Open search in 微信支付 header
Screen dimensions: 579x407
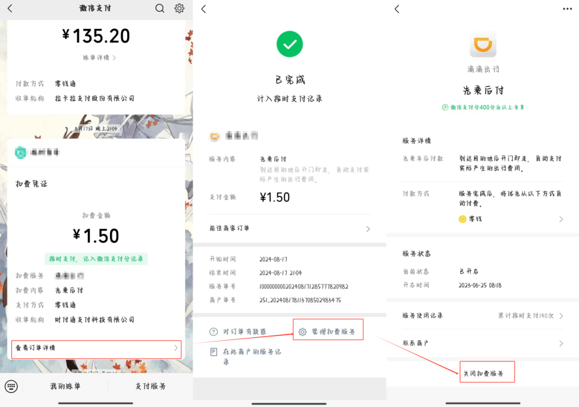[160, 8]
